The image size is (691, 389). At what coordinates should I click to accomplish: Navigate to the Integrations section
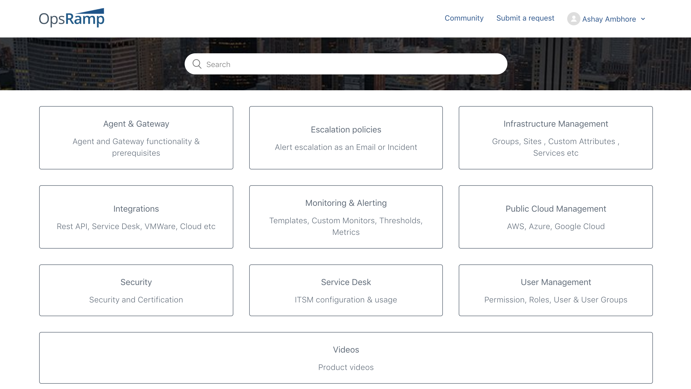136,217
